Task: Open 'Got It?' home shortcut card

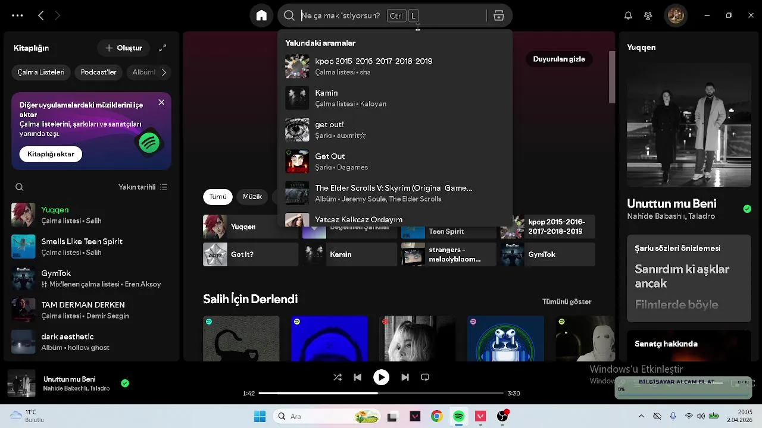Action: tap(251, 254)
